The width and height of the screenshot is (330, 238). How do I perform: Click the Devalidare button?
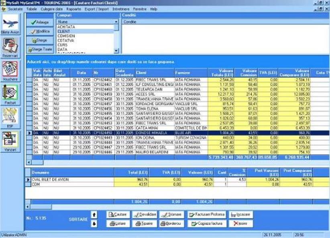tap(145, 215)
